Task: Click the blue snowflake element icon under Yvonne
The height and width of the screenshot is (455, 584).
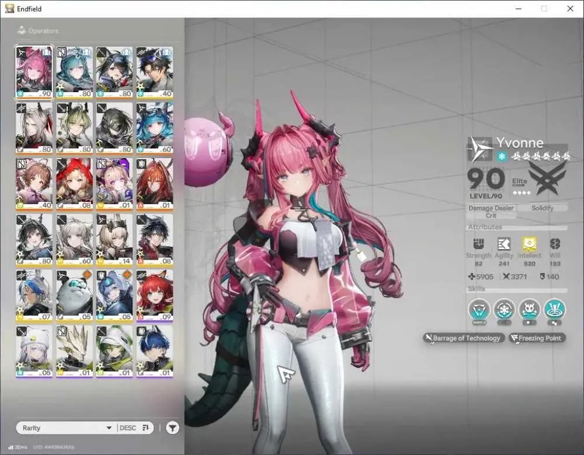Action: [502, 157]
